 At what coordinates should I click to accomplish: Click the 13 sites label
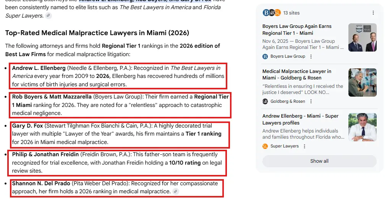(x=291, y=13)
